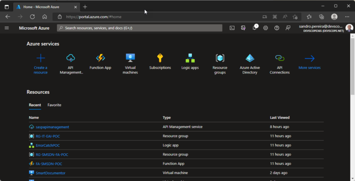Open browser profile icon
The width and height of the screenshot is (355, 181).
coord(334,17)
